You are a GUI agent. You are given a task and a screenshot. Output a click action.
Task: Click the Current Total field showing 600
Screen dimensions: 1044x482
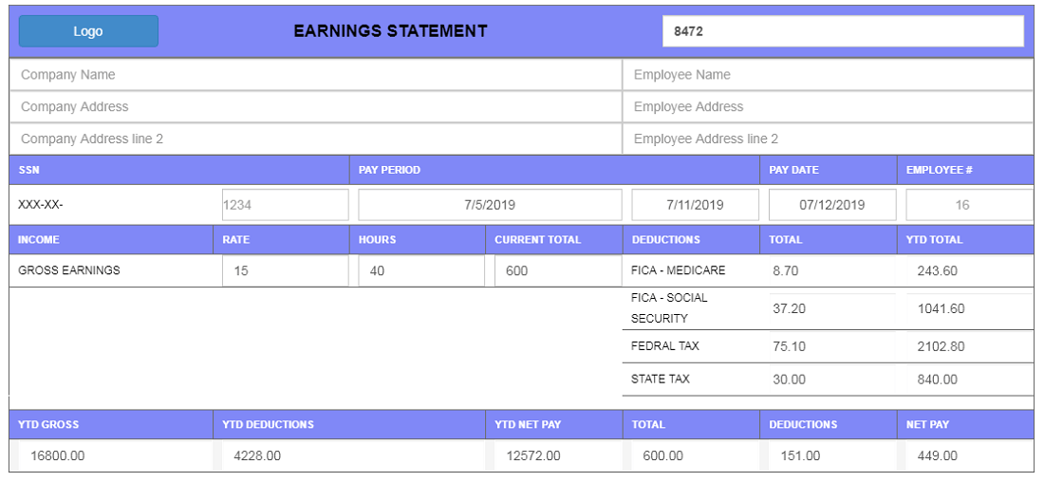[557, 270]
